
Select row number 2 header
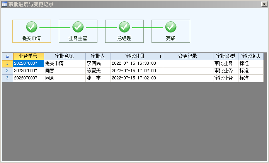pos(7,71)
